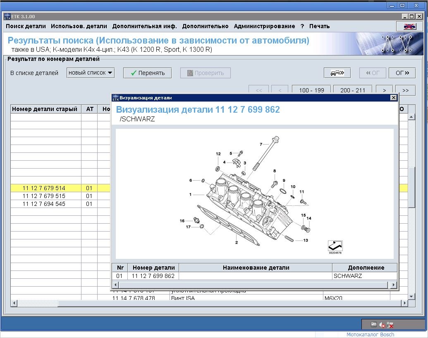This screenshot has width=428, height=338.
Task: Click down arrow of results vertical scrollbar
Action: [411, 297]
